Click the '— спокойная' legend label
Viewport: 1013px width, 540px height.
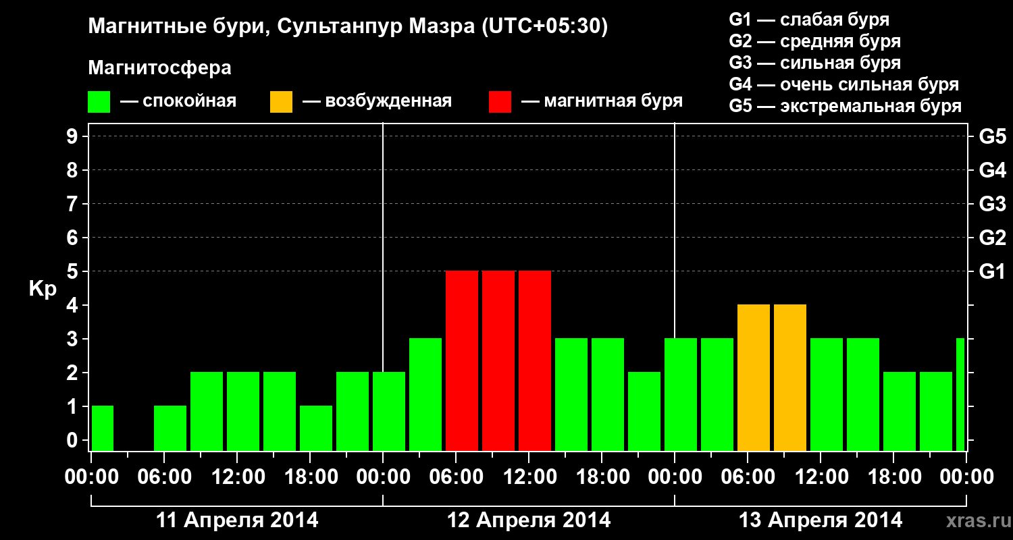178,101
